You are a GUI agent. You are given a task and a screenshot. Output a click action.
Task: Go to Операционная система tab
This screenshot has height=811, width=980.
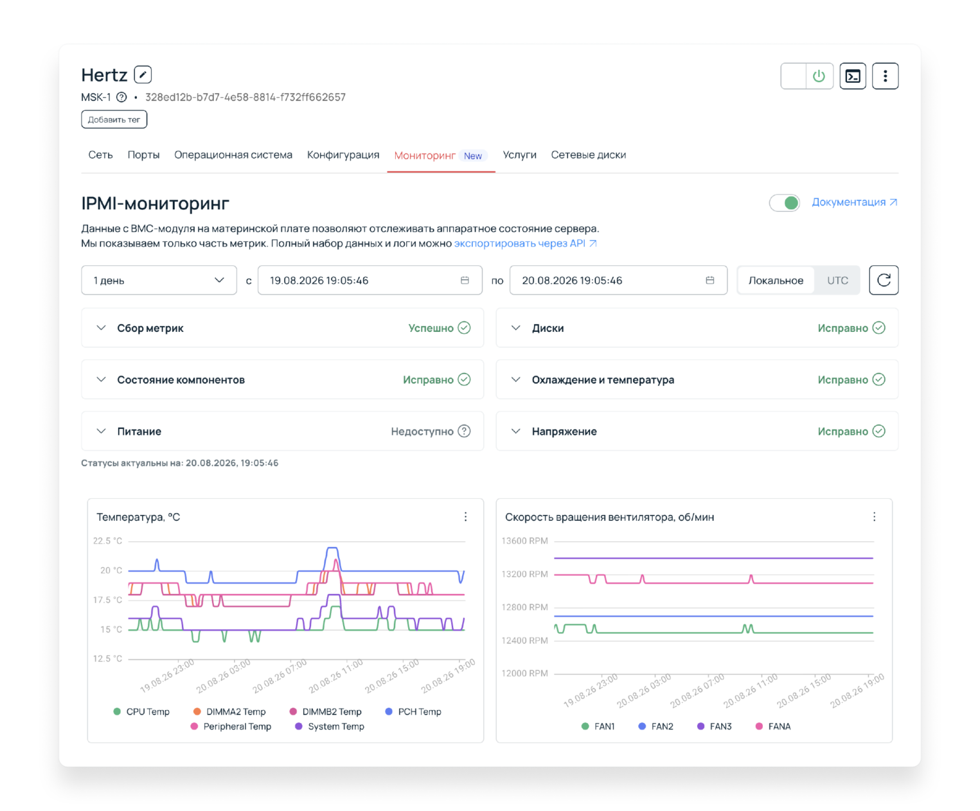pos(233,155)
